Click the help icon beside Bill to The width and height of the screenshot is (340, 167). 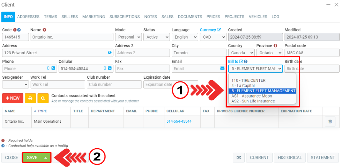click(x=246, y=61)
